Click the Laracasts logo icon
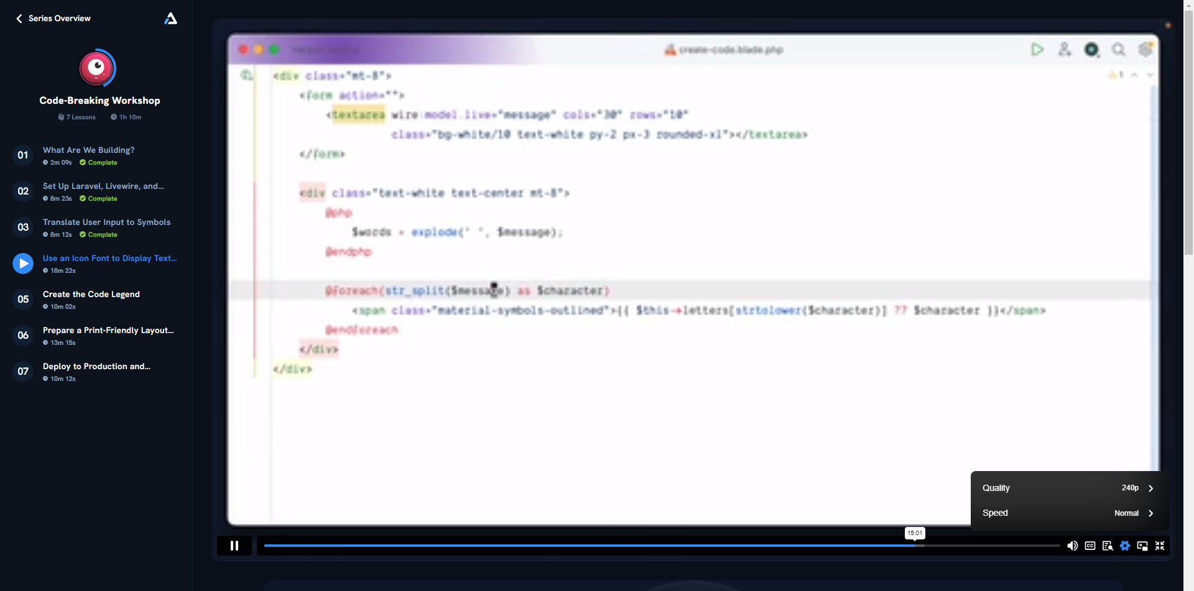Viewport: 1194px width, 591px height. (x=170, y=19)
